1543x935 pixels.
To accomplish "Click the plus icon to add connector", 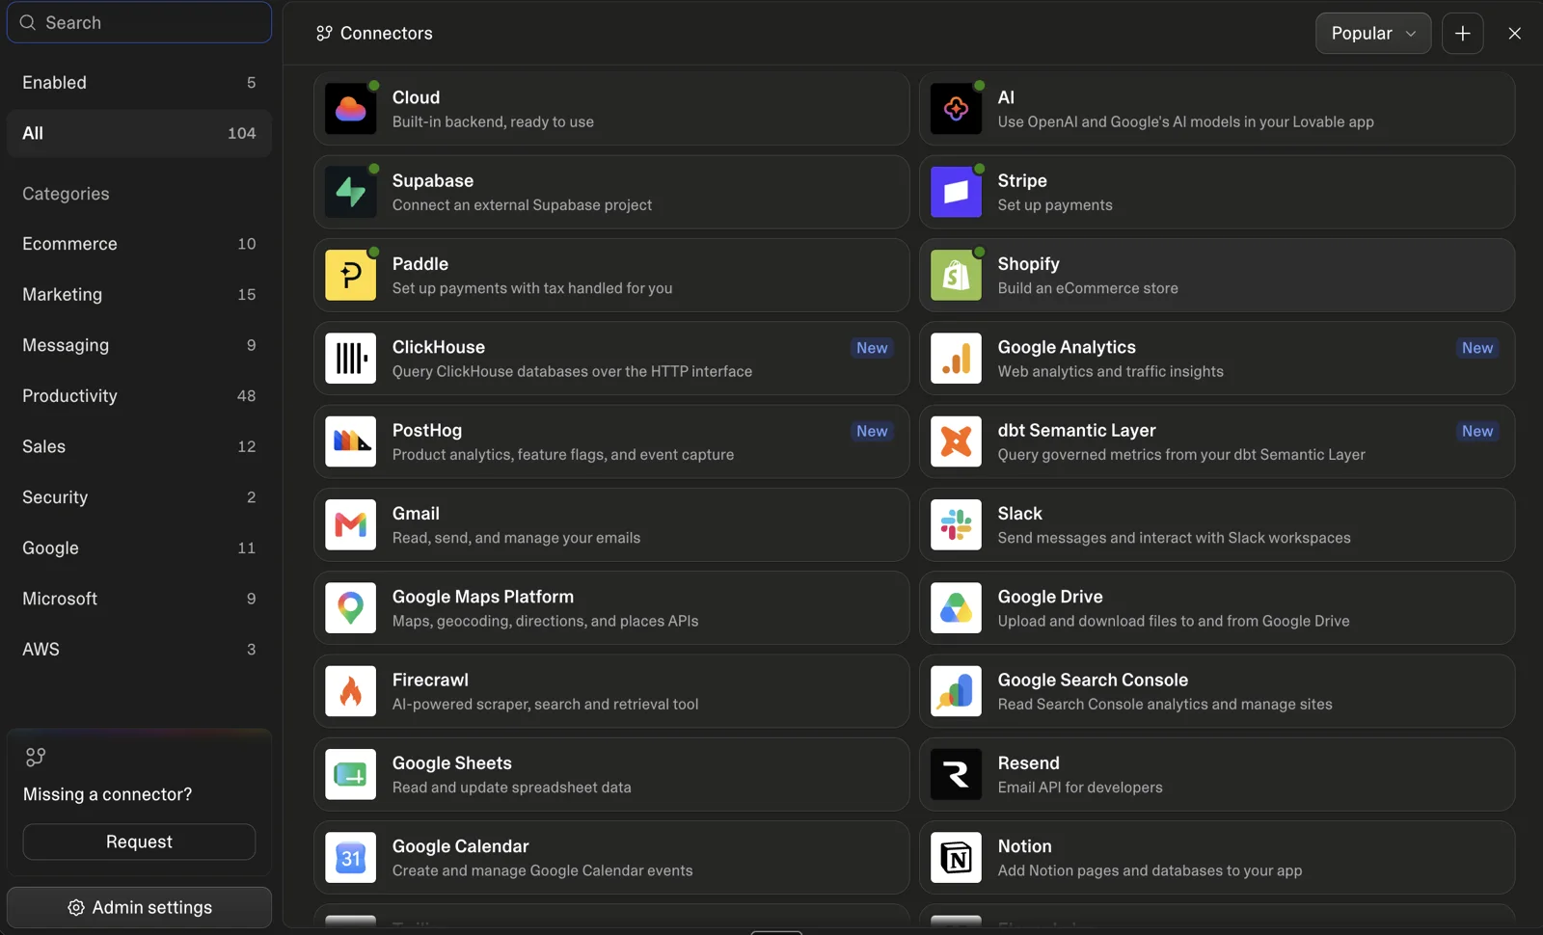I will coord(1463,34).
